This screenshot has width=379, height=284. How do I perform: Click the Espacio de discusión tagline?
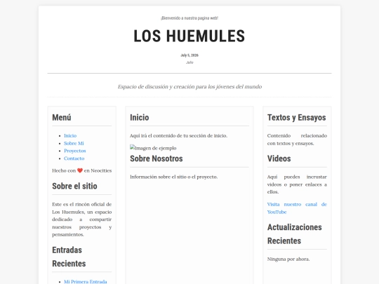coord(189,87)
